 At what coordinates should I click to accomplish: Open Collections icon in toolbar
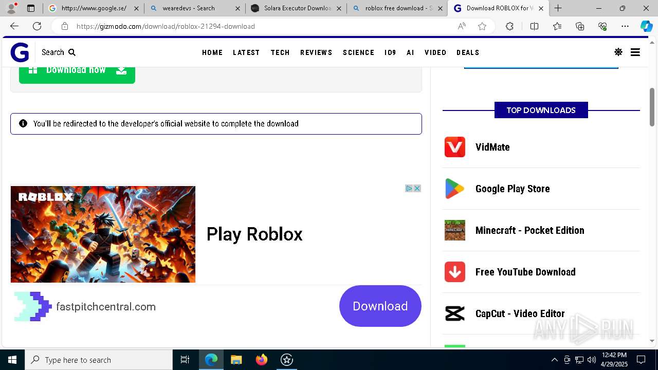point(580,26)
